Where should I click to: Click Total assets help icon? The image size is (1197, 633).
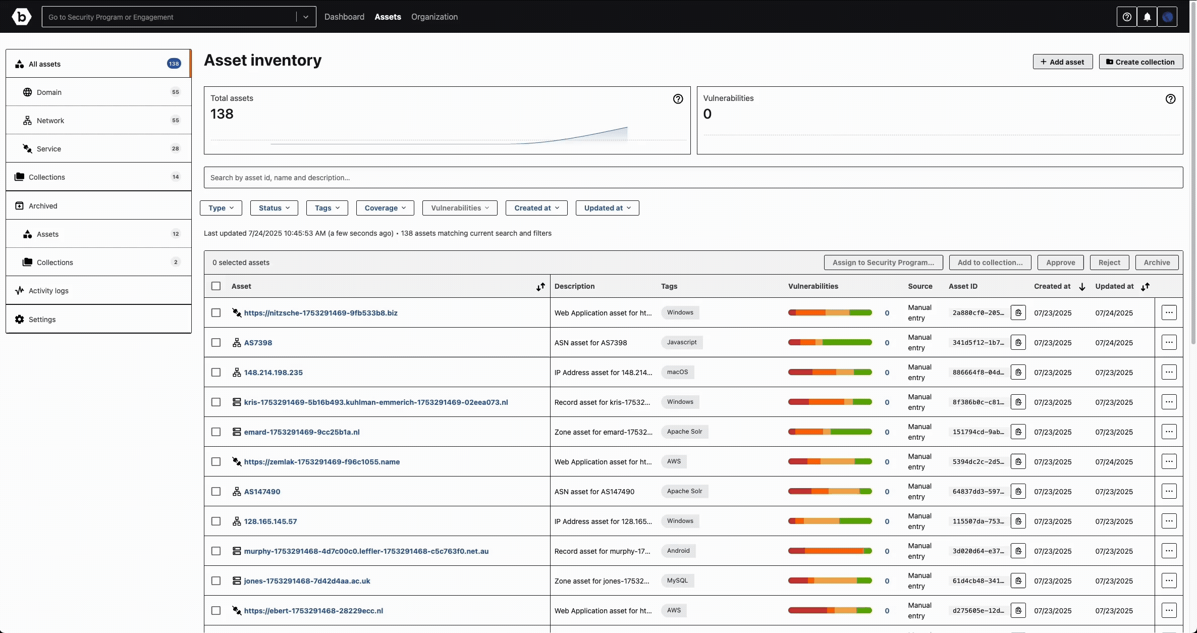[678, 99]
